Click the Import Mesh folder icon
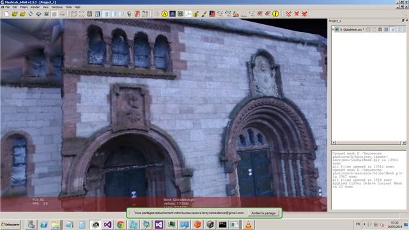Image resolution: width=409 pixels, height=230 pixels. pos(23,14)
